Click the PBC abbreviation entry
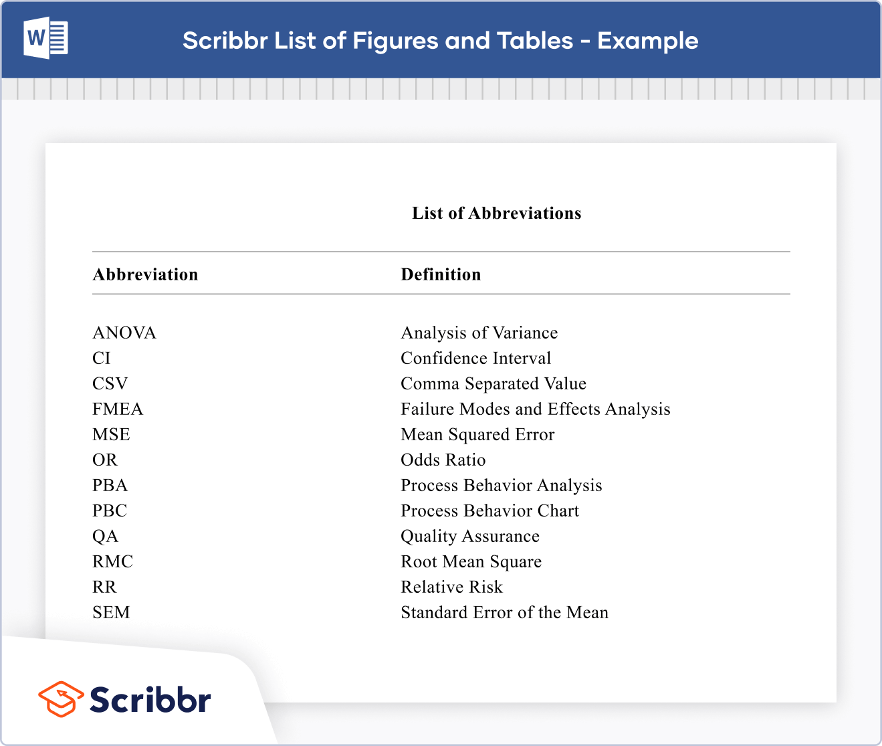 pyautogui.click(x=110, y=510)
